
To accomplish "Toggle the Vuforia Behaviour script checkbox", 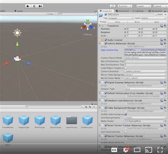I will 106,44.
